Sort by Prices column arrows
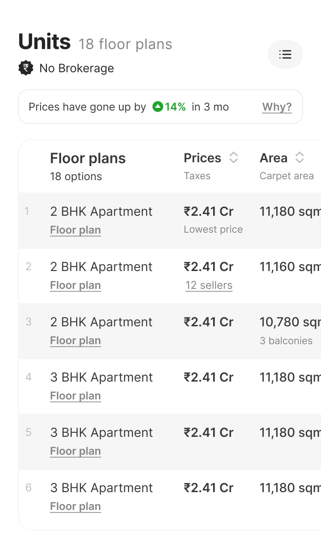This screenshot has width=321, height=559. tap(234, 158)
